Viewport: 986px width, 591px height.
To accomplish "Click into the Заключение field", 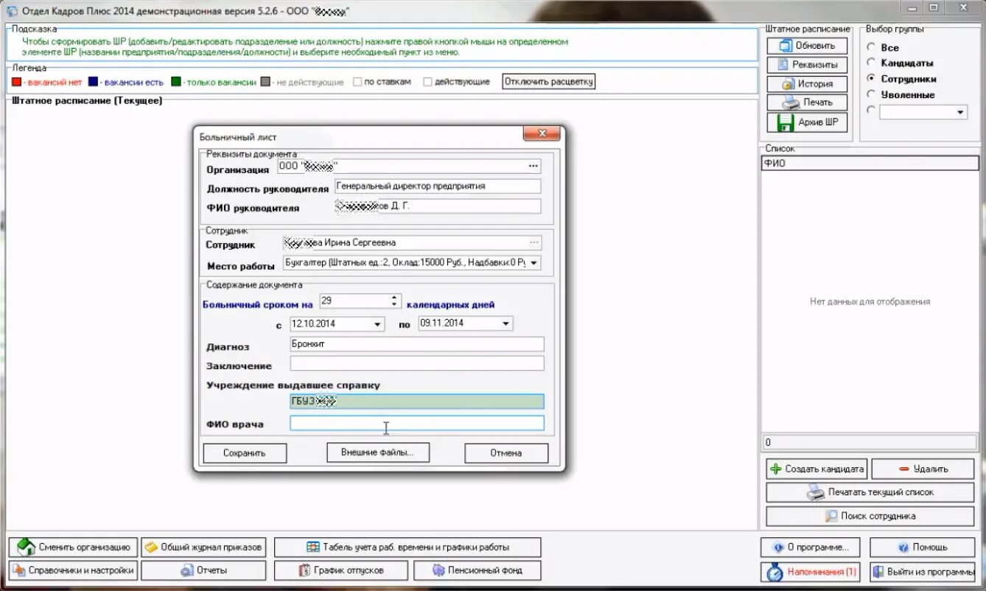I will click(417, 363).
